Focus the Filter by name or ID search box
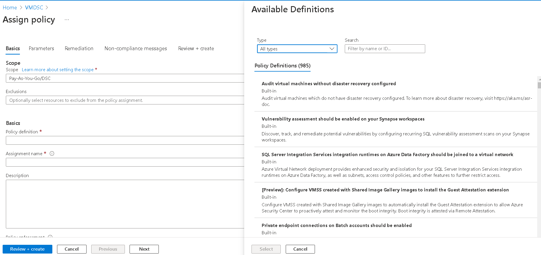The width and height of the screenshot is (541, 255). (385, 49)
